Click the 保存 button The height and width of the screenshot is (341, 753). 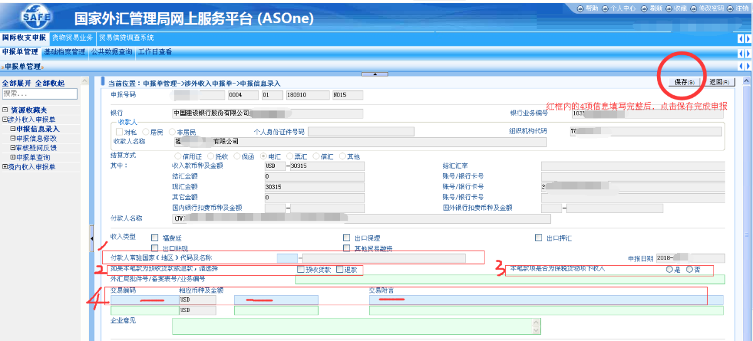pyautogui.click(x=684, y=82)
